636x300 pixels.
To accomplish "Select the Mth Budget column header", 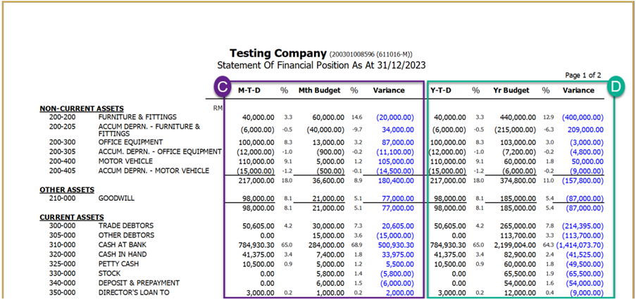I will tap(320, 91).
